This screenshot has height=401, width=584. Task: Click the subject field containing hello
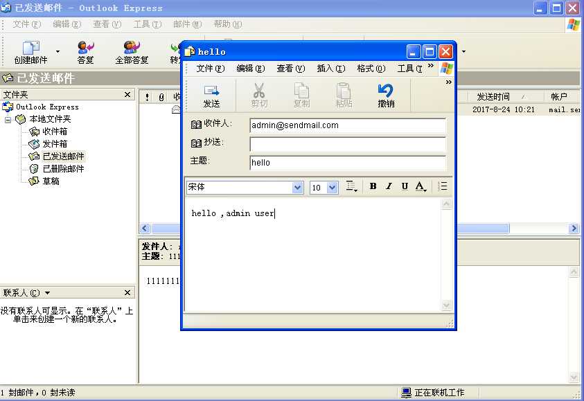coord(348,163)
